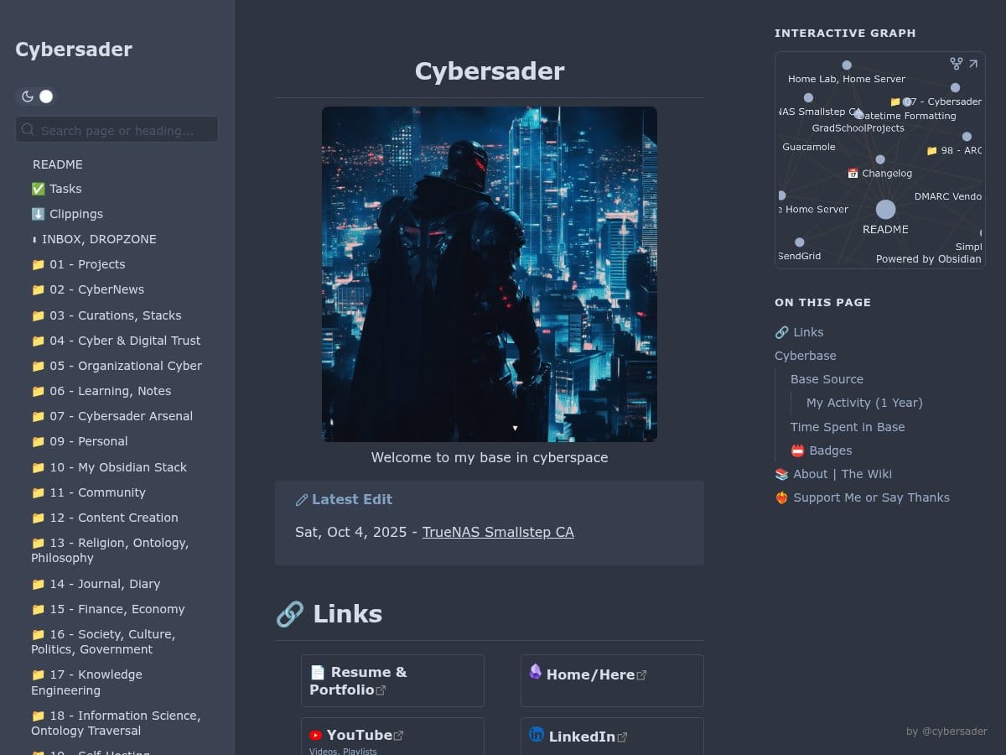Open the Tasks page in sidebar
This screenshot has width=1006, height=755.
point(57,189)
